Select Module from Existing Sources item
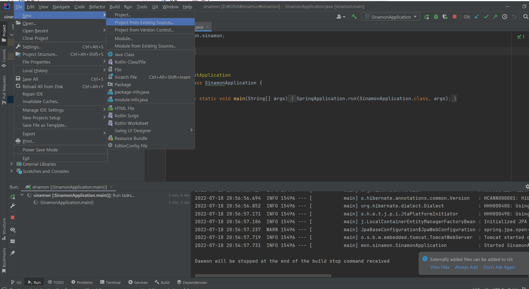 (x=150, y=46)
